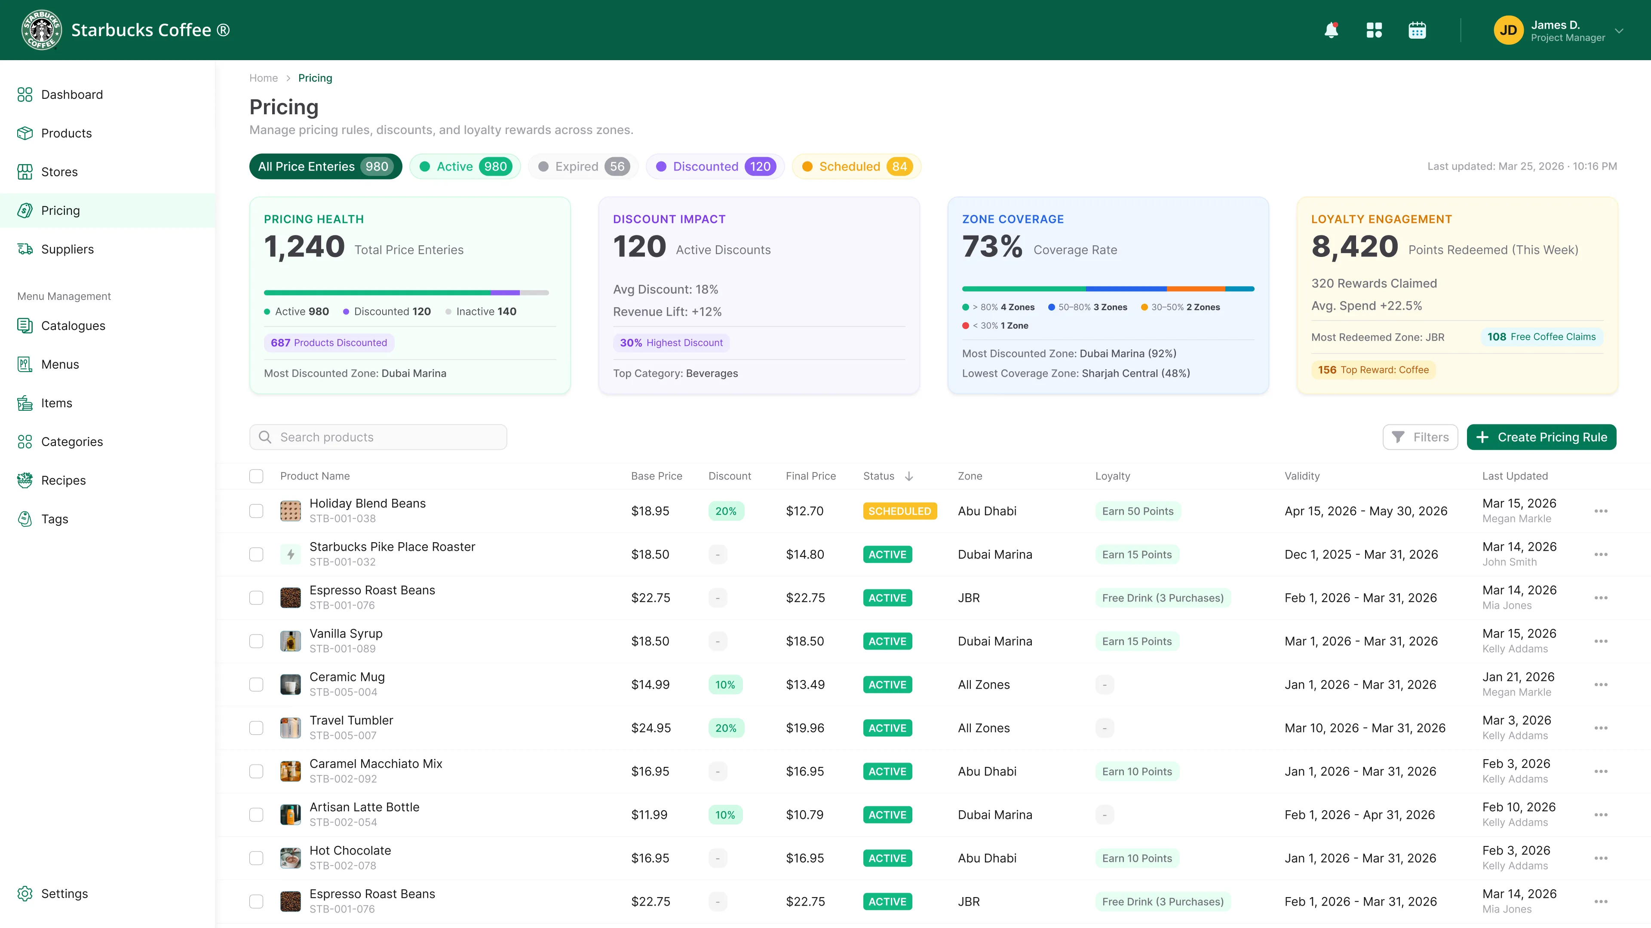This screenshot has height=928, width=1651.
Task: Click the Starbucks Coffee logo
Action: [x=42, y=30]
